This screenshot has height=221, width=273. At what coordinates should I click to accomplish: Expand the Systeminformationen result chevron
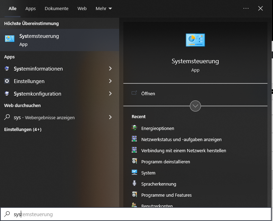[111, 69]
